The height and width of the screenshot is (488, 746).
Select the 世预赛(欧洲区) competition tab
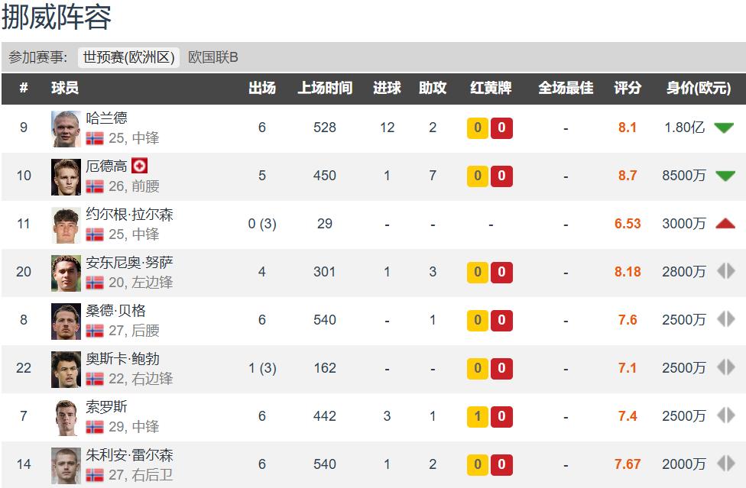point(128,57)
